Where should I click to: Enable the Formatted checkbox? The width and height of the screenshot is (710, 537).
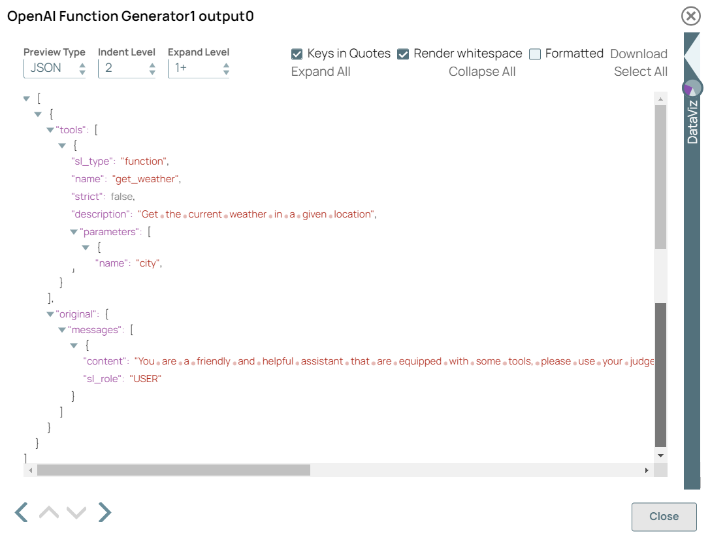pos(535,54)
